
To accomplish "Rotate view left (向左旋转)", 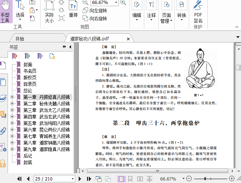I will tap(95, 11).
